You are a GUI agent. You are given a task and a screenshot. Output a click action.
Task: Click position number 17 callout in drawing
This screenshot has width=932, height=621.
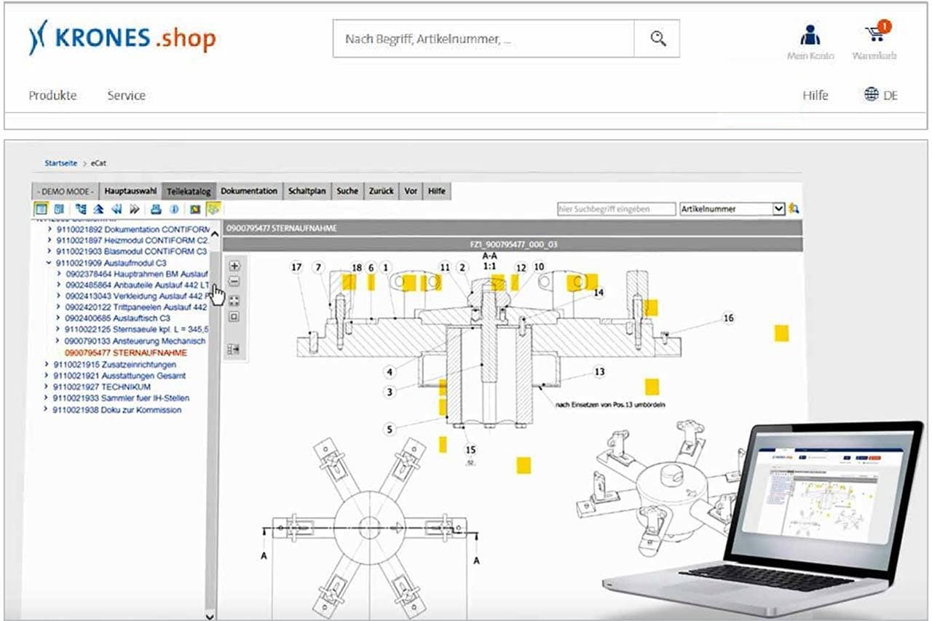(x=296, y=267)
